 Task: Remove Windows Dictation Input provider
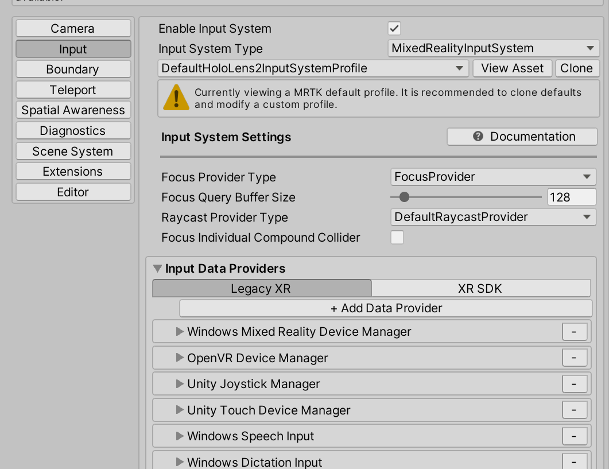574,462
